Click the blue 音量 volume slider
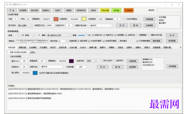 click(82, 35)
